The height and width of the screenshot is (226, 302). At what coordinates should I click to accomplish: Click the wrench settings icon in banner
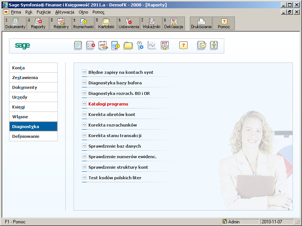(140, 46)
